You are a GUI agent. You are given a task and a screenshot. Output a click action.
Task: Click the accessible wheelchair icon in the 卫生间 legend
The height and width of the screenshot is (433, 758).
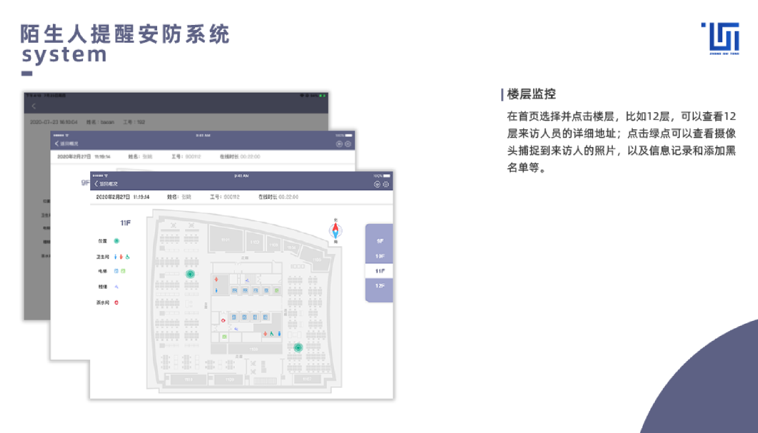point(127,257)
